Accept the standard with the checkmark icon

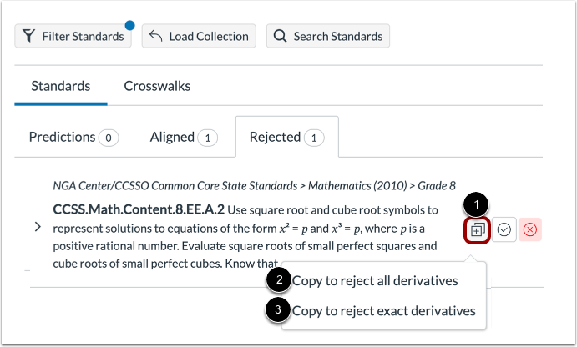pos(504,230)
